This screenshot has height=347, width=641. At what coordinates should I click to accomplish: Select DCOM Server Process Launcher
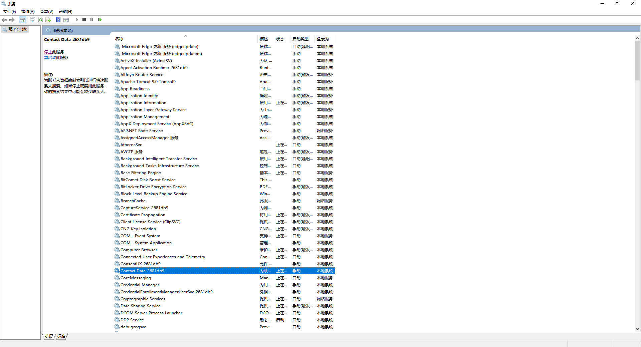[x=224, y=313]
